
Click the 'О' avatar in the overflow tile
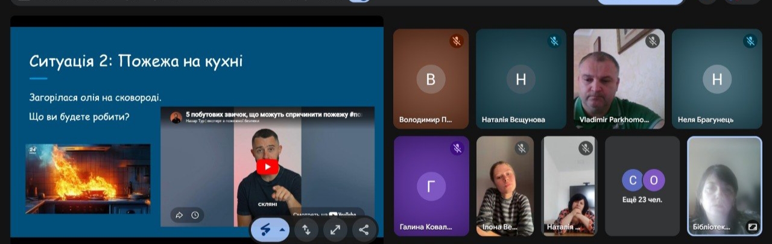click(x=654, y=180)
